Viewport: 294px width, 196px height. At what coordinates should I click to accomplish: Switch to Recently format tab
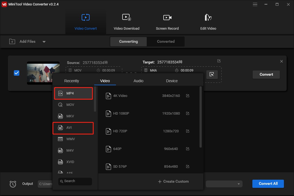click(x=71, y=81)
